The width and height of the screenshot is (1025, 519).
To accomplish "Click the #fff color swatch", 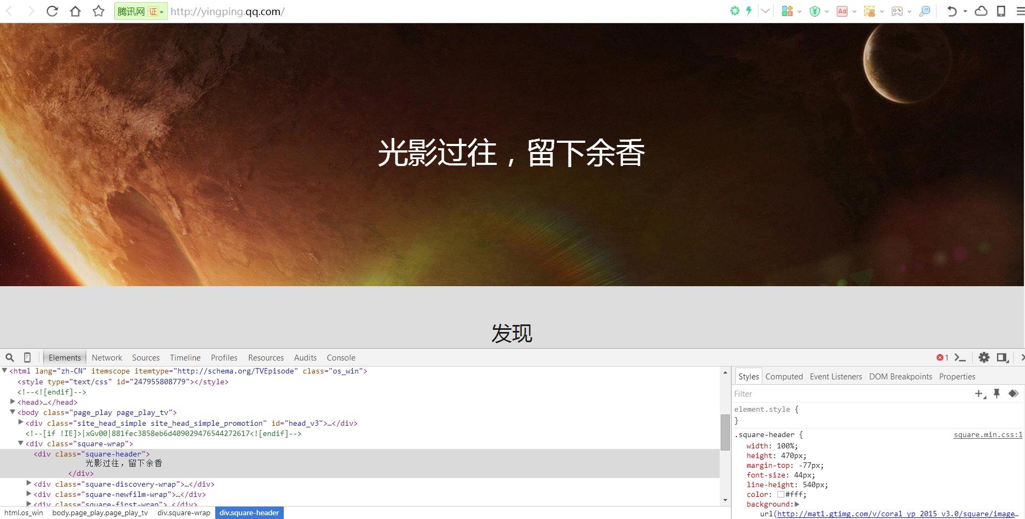I will click(x=781, y=494).
